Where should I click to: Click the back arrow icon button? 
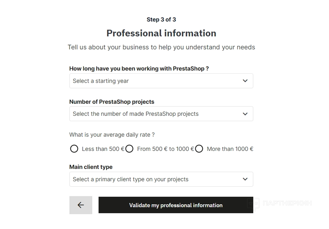pos(81,205)
